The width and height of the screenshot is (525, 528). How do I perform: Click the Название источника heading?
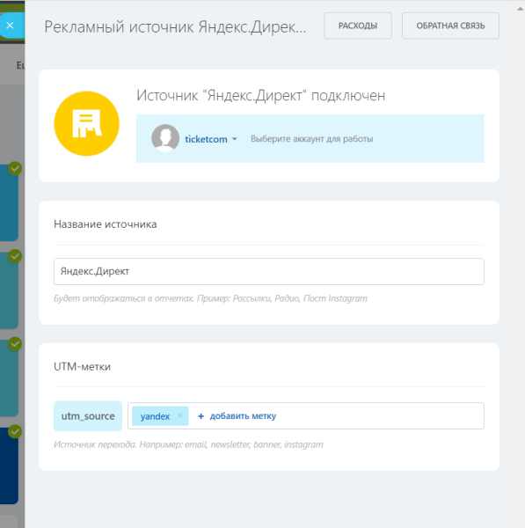point(106,224)
